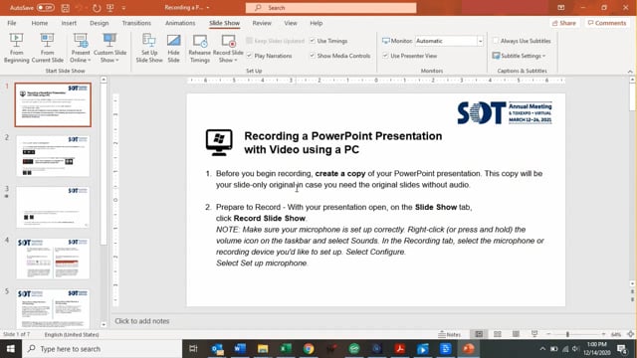Click zoom out minus button
This screenshot has width=637, height=358.
click(x=548, y=334)
